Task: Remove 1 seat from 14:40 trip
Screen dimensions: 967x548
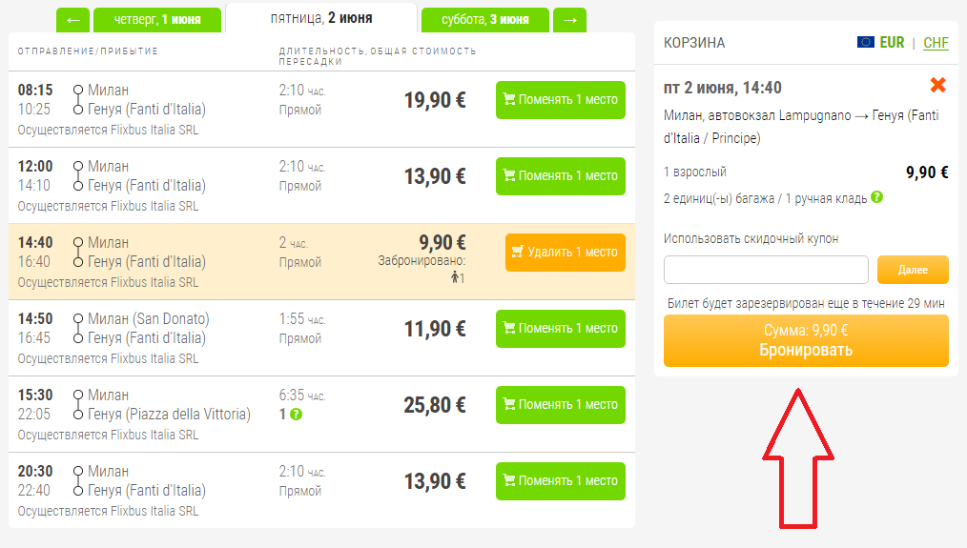Action: (x=566, y=253)
